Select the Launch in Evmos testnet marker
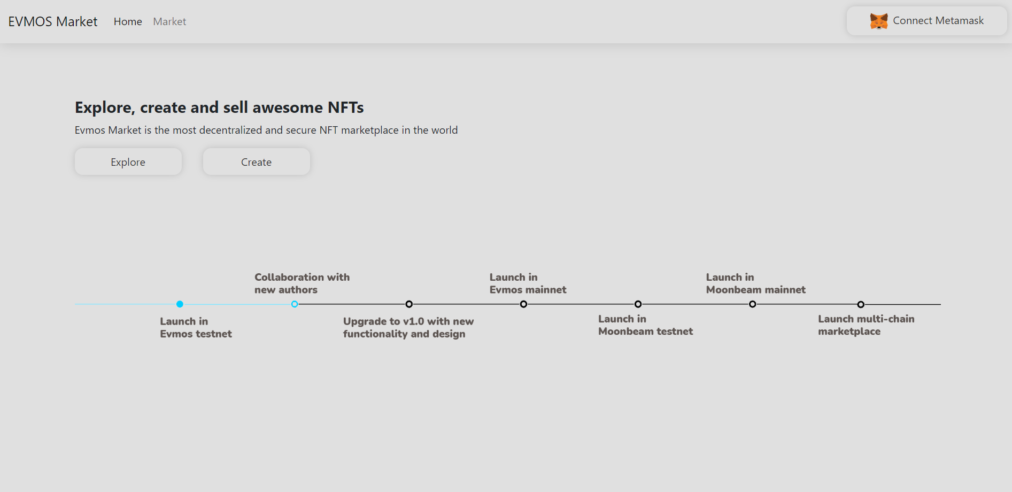The height and width of the screenshot is (492, 1012). pos(180,304)
